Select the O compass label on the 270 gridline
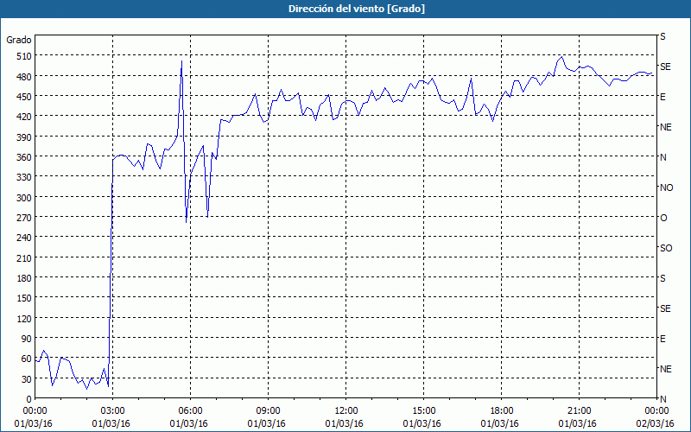Screen dimensions: 691x432 pyautogui.click(x=663, y=219)
